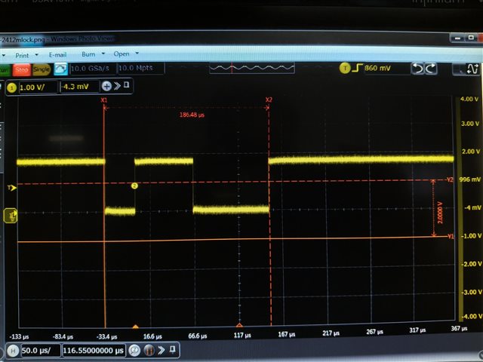Click the Single acquisition button
Viewport: 483px width, 362px height.
(42, 69)
